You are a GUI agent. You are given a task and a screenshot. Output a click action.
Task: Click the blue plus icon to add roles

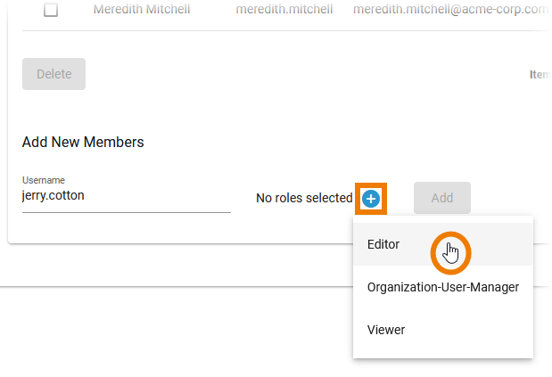(371, 198)
